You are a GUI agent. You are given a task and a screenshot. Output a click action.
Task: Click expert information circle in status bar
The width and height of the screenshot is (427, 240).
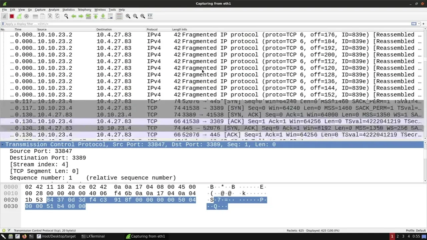(4, 230)
